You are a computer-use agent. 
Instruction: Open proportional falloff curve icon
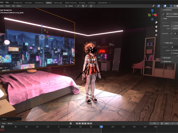94,6
